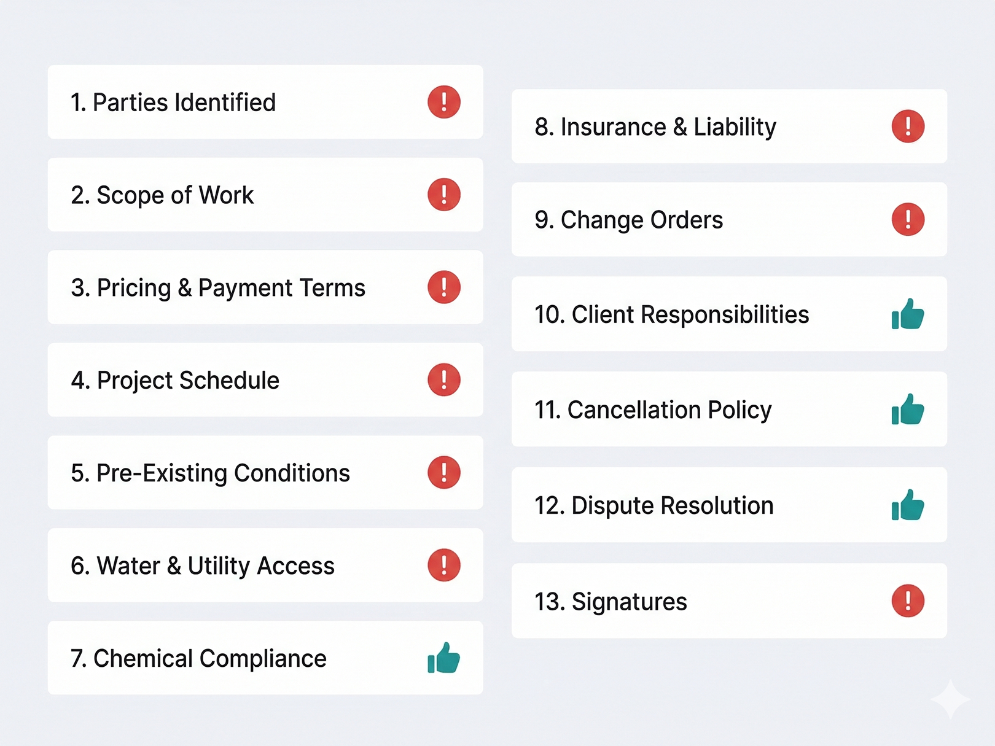Open the Parties Identified item text
This screenshot has width=995, height=746.
pos(173,103)
